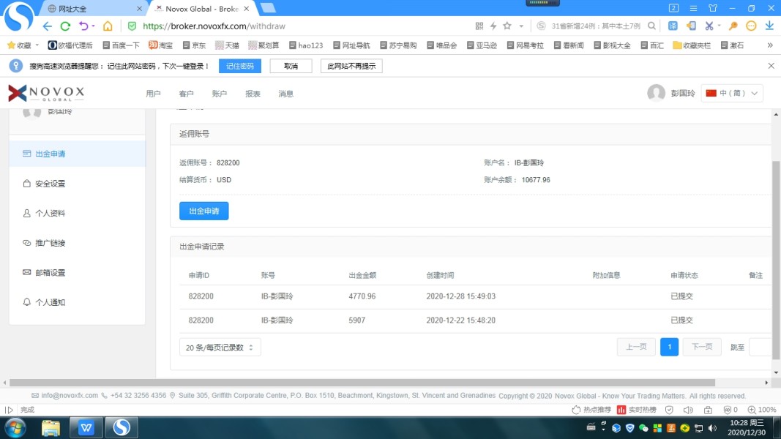
Task: Click the 记住密码 button in password prompt
Action: point(240,66)
